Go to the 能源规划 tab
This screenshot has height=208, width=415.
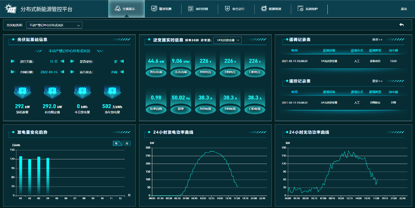[272, 9]
